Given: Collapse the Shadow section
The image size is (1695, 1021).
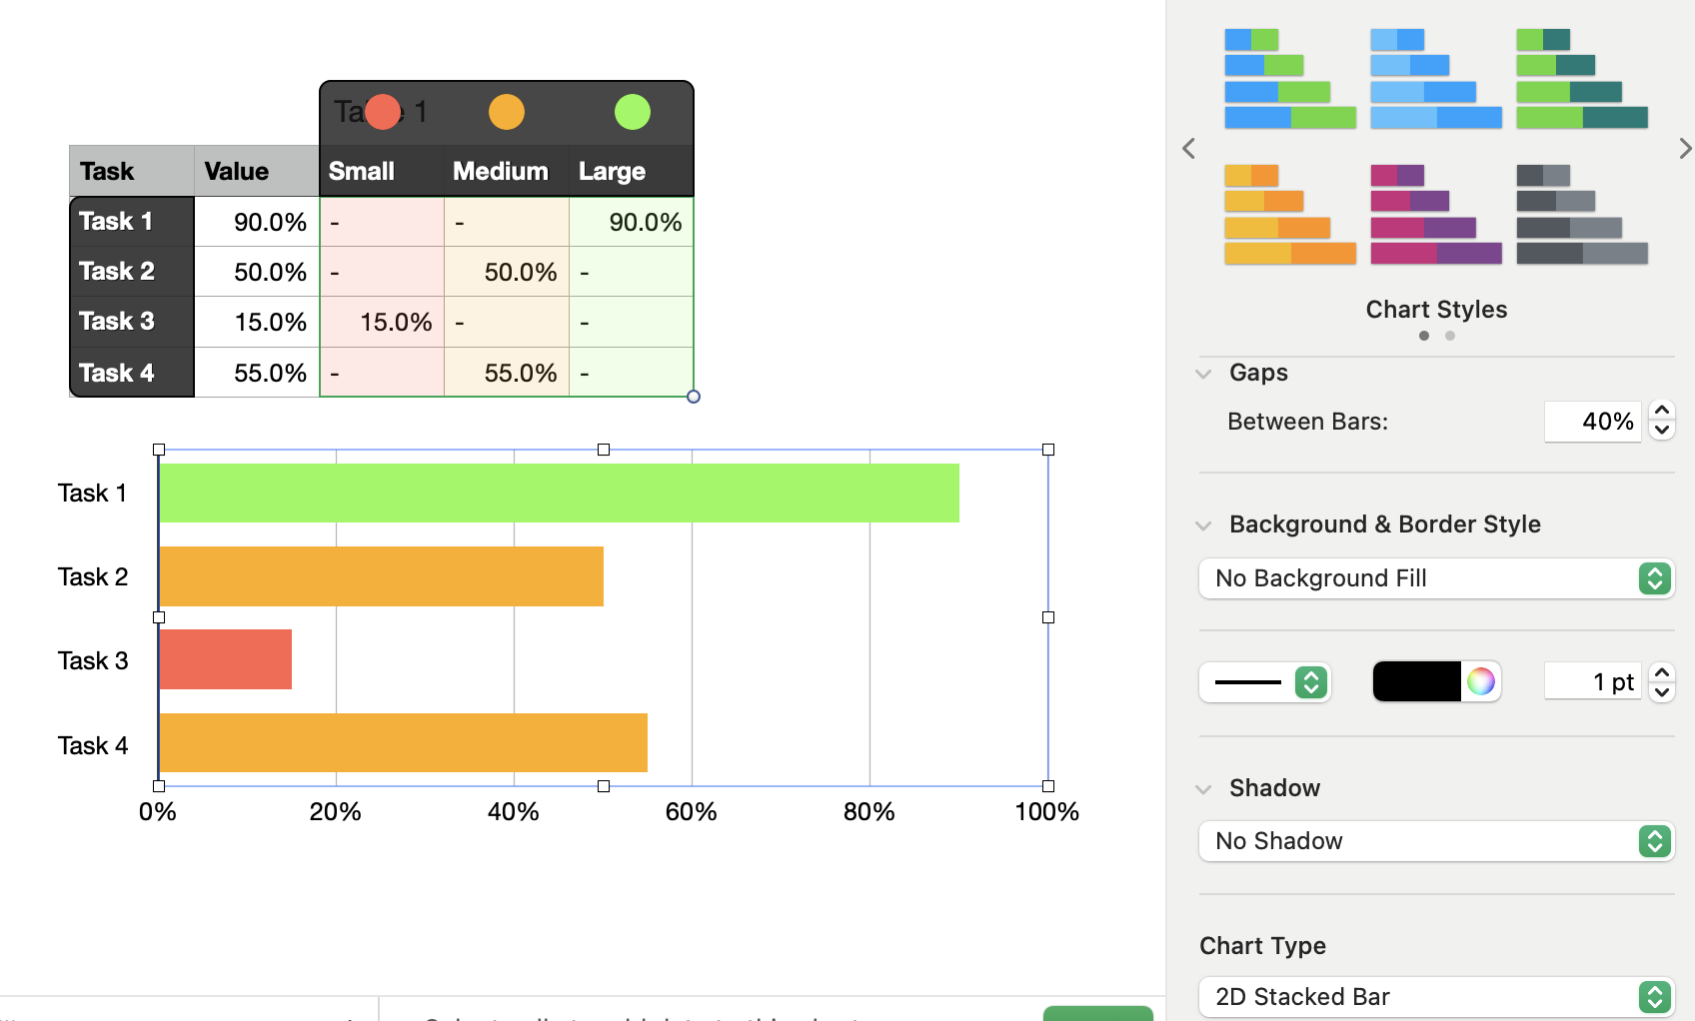Looking at the screenshot, I should tap(1203, 788).
